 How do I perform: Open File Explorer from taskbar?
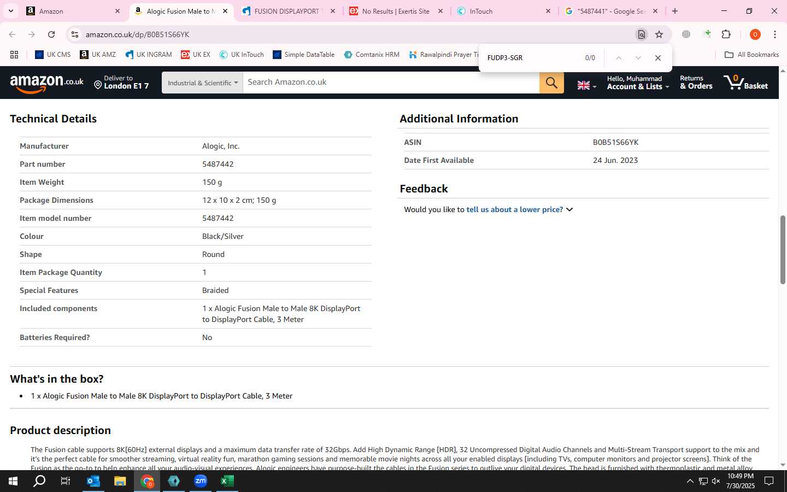(x=120, y=481)
